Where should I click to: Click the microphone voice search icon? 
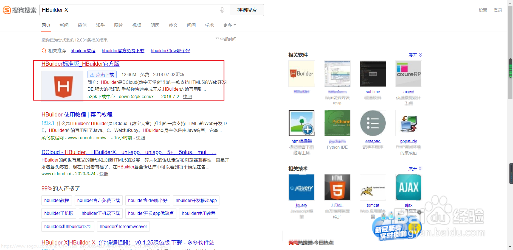click(x=222, y=10)
